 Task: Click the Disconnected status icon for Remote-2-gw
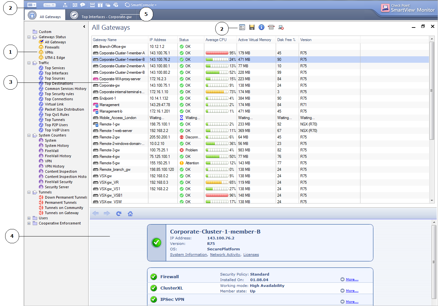coord(182,137)
